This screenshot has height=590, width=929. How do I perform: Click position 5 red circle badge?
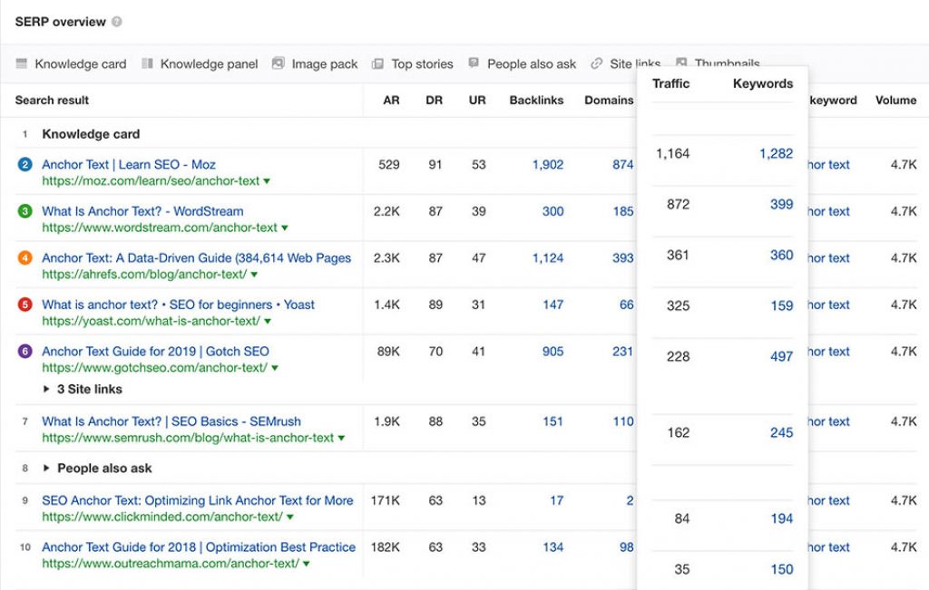coord(24,305)
